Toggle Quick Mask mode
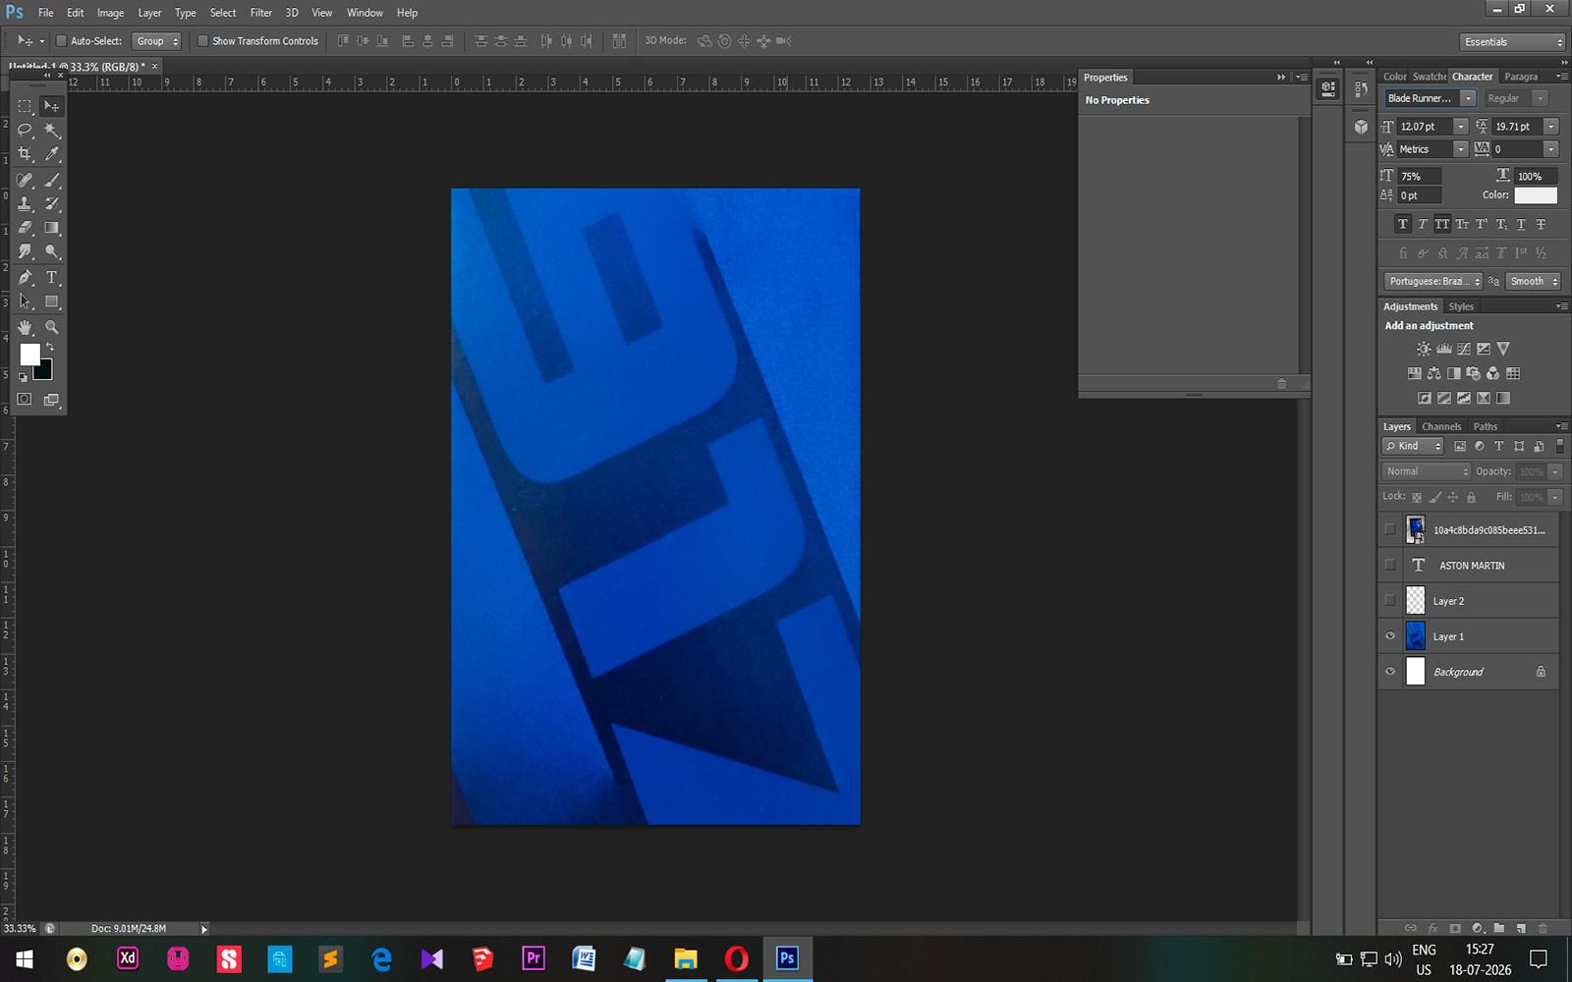Screen dimensions: 1572x982 25,400
